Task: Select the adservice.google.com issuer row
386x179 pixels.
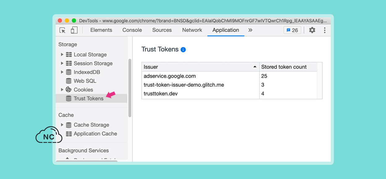Action: click(x=229, y=76)
